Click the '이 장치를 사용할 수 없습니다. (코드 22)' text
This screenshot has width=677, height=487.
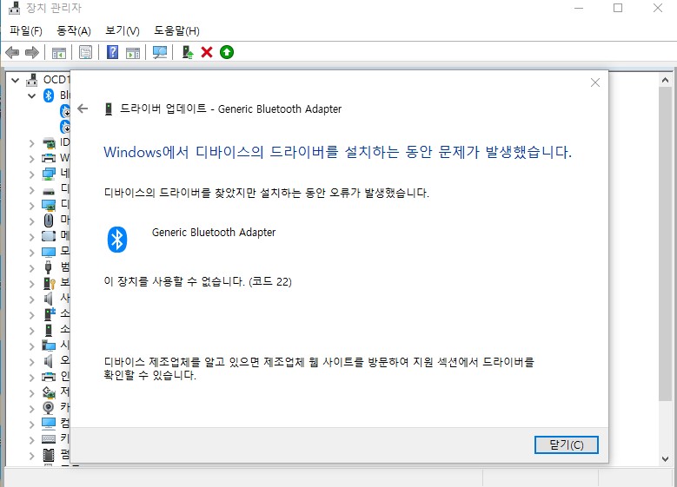pos(198,281)
